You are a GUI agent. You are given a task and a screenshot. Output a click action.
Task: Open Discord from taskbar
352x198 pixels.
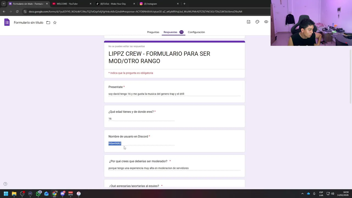tap(62, 194)
